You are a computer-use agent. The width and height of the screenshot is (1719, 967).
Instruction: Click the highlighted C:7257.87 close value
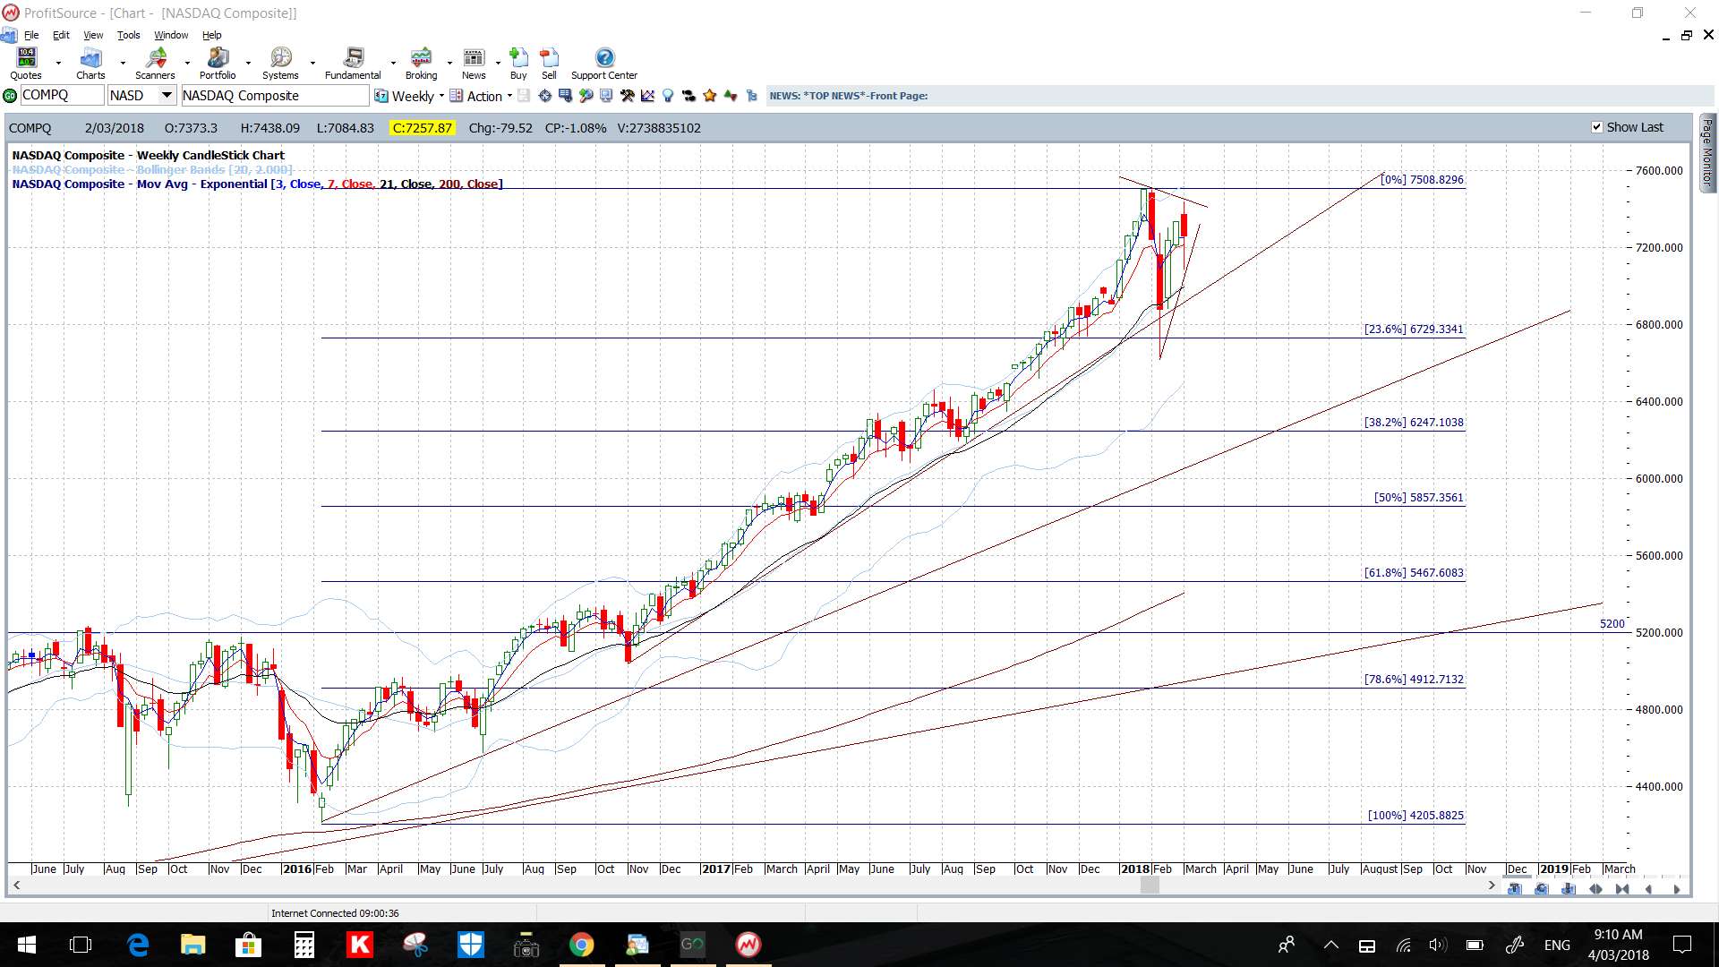tap(423, 128)
